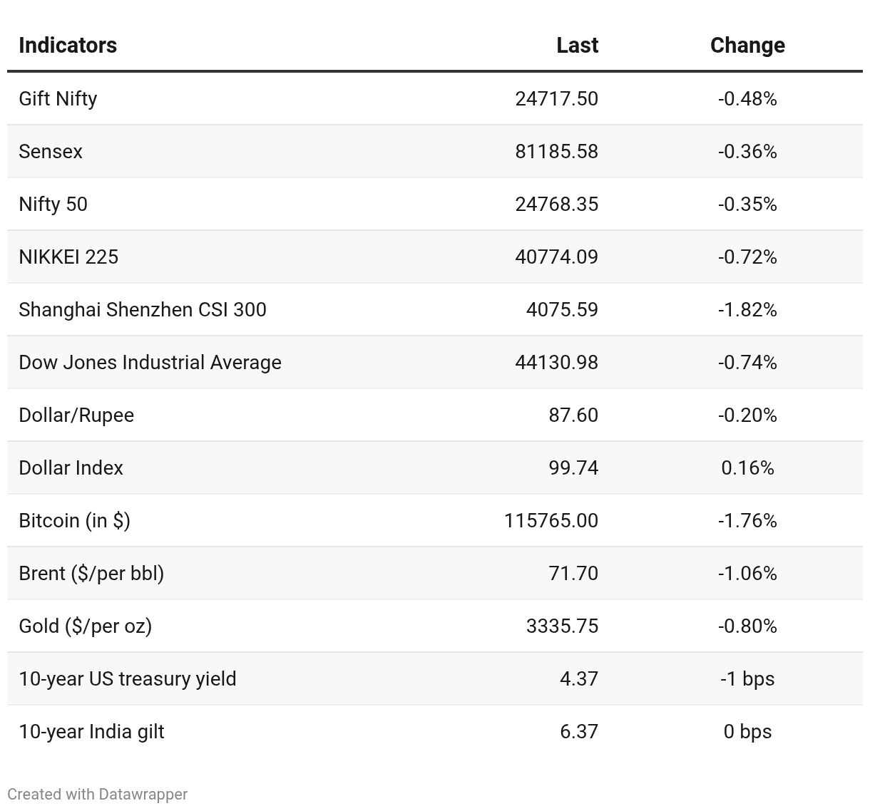Click the Dow Jones Industrial Average label
The height and width of the screenshot is (811, 870).
point(150,362)
